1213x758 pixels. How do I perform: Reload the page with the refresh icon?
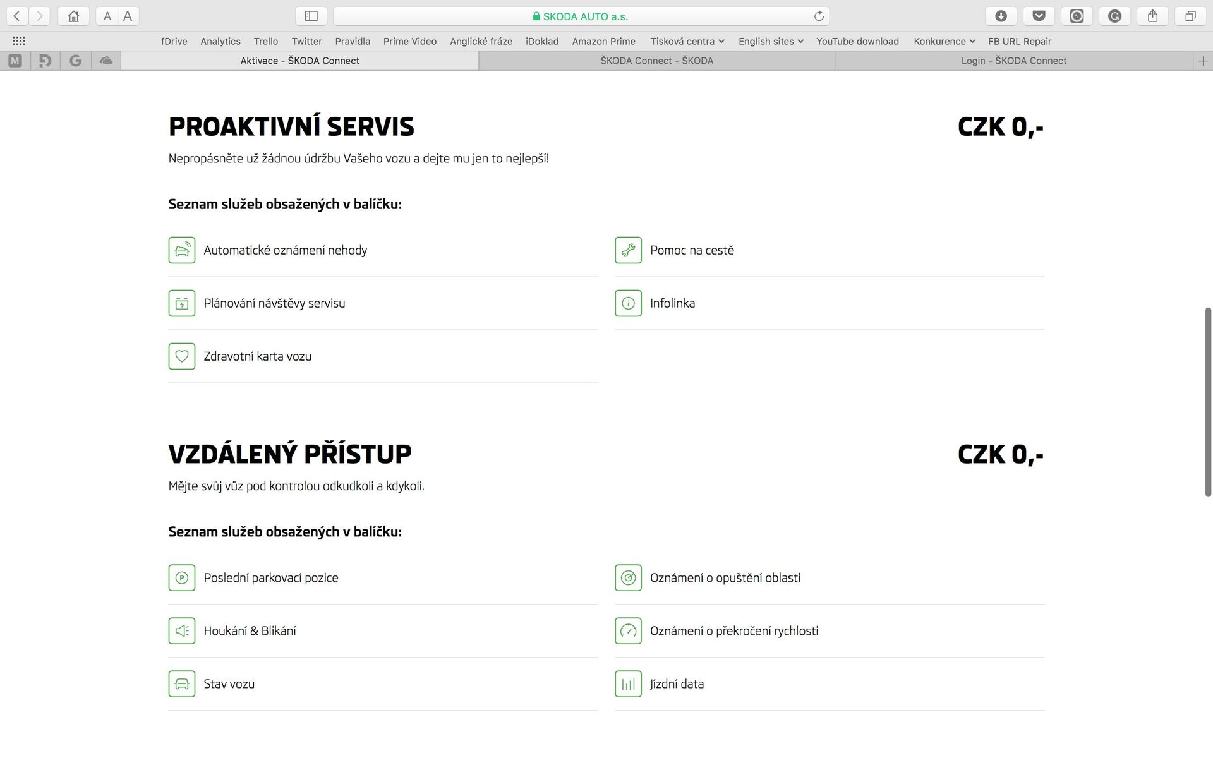[x=819, y=16]
